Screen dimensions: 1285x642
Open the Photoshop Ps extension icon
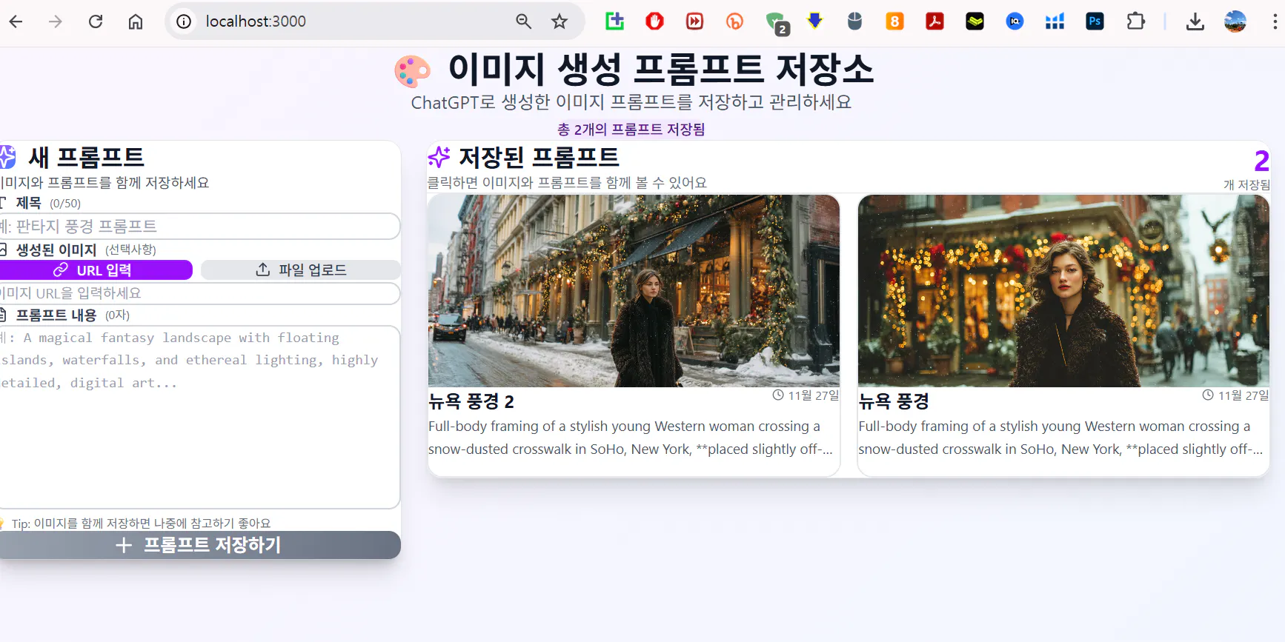[1095, 21]
